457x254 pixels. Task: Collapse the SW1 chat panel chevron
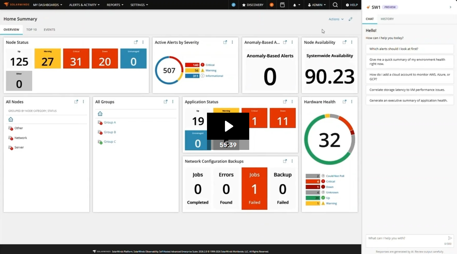point(450,7)
